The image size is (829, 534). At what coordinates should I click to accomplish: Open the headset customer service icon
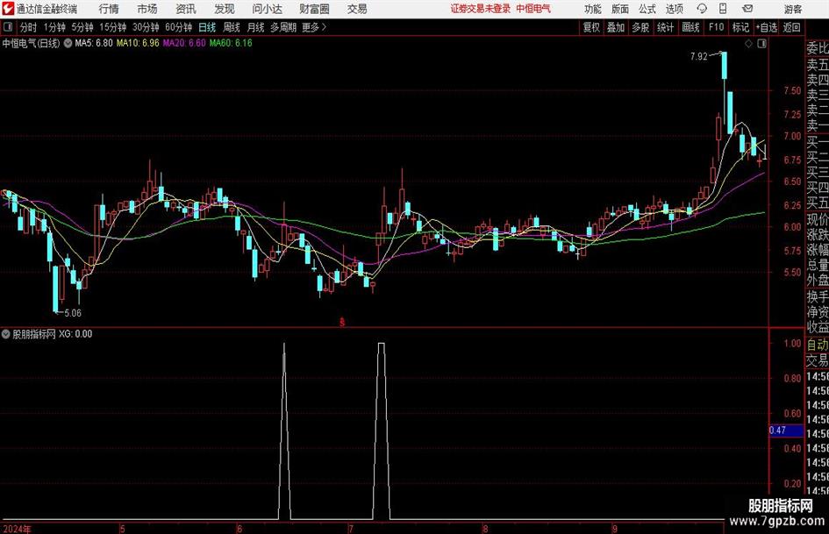tap(702, 9)
